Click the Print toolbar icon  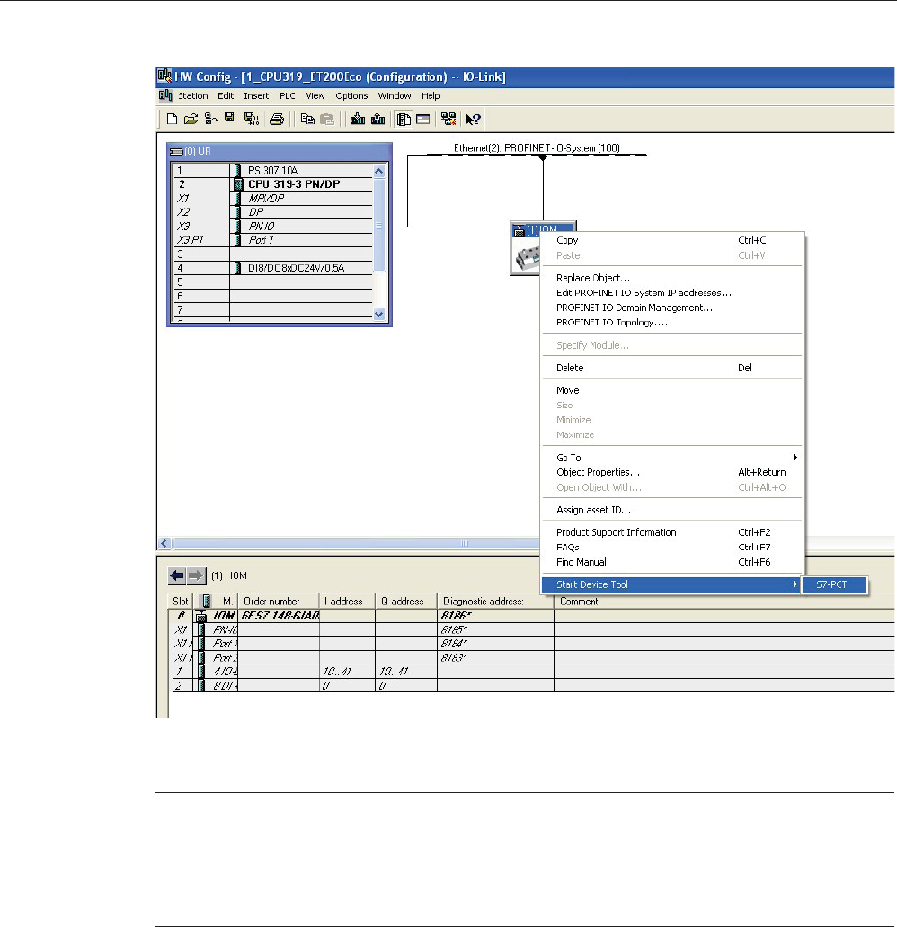(277, 119)
